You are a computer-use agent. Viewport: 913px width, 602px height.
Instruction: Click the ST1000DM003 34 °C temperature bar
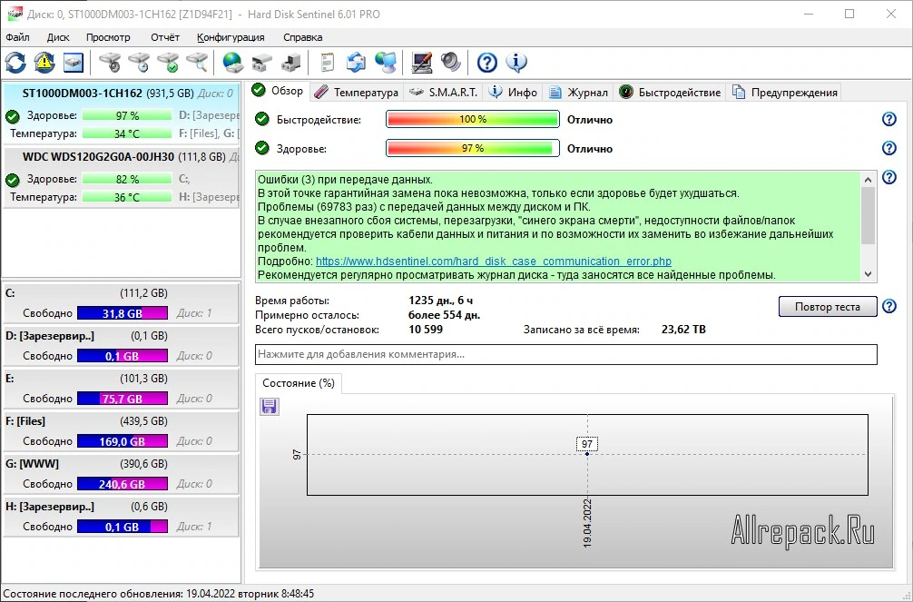point(127,133)
